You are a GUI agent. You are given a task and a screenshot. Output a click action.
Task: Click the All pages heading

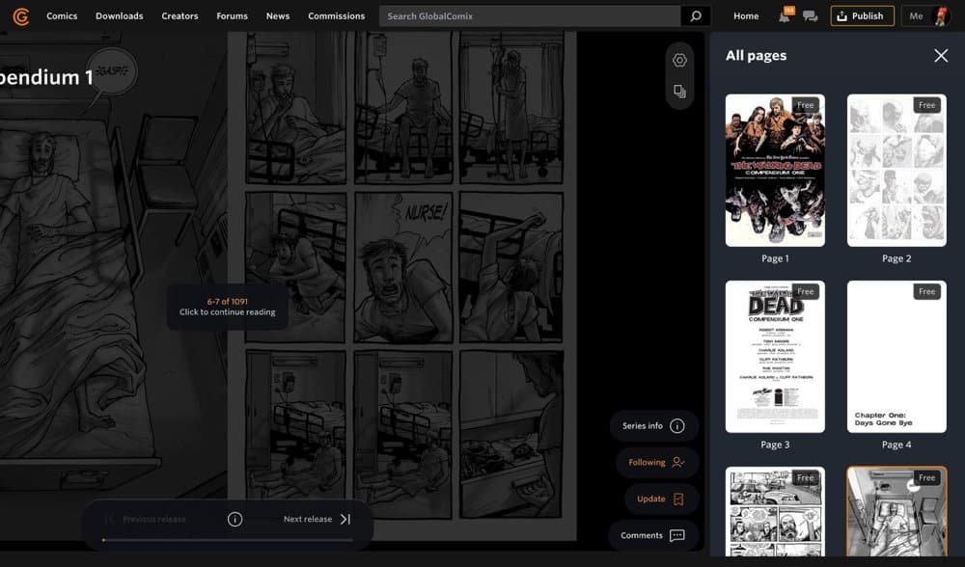(x=756, y=55)
